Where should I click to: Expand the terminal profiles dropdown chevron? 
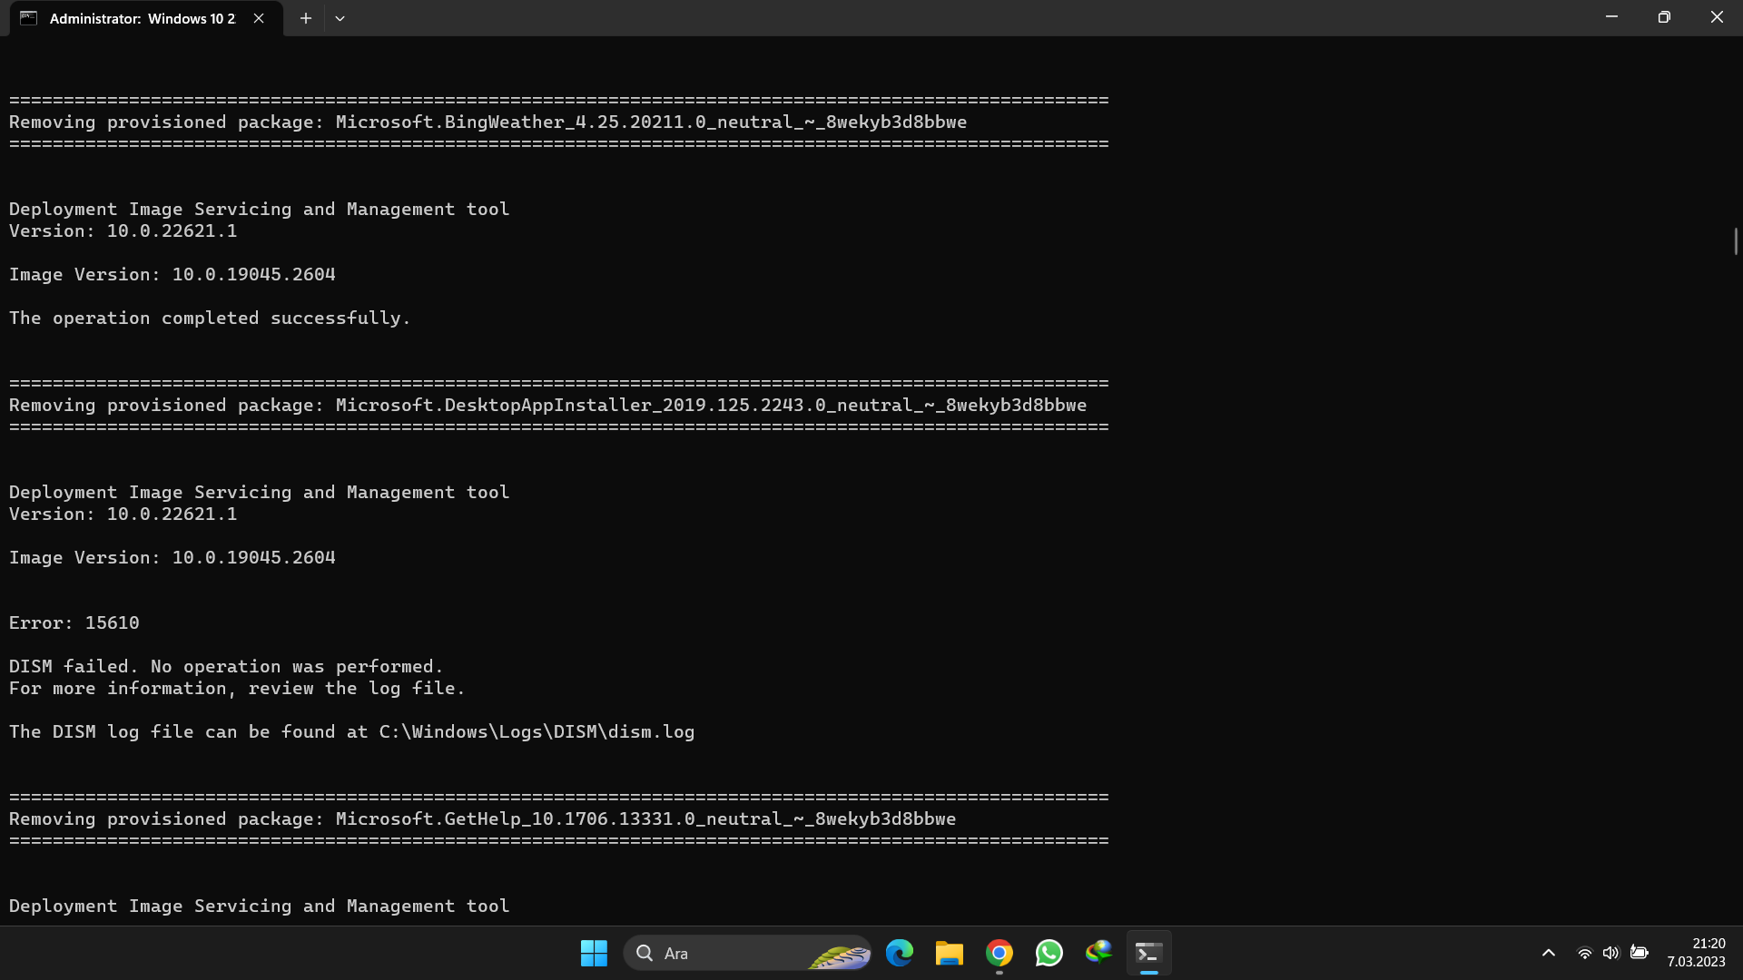[x=340, y=18]
